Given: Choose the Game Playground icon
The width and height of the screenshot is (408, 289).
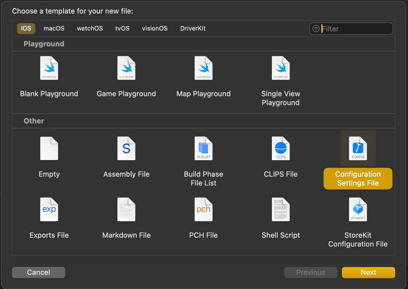Looking at the screenshot, I should [x=126, y=68].
